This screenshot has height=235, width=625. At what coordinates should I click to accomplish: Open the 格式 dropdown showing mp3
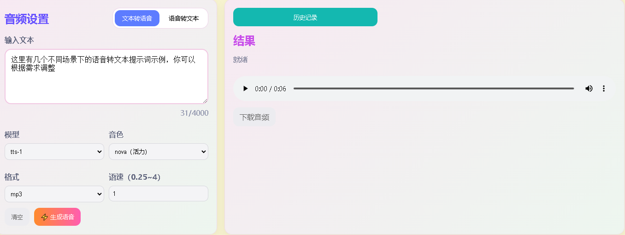(54, 194)
